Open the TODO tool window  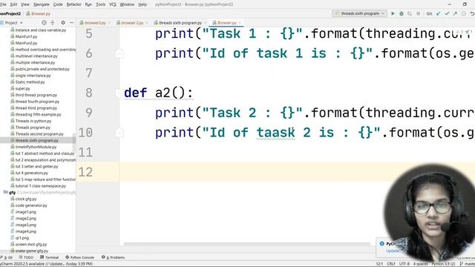27,257
